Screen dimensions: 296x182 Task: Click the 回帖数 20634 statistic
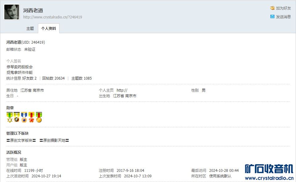53,78
